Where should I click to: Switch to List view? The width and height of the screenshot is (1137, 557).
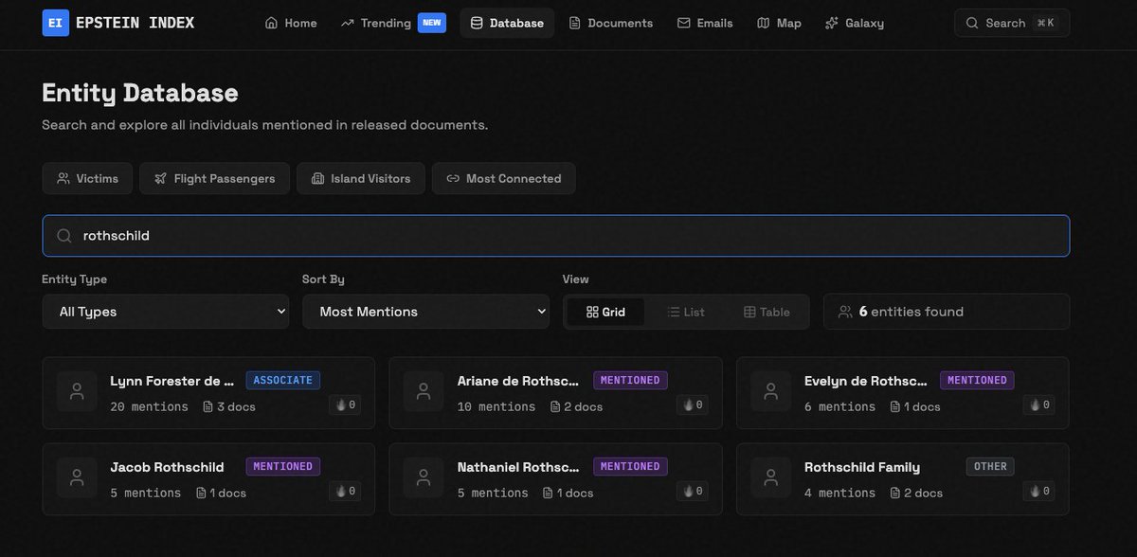point(686,312)
